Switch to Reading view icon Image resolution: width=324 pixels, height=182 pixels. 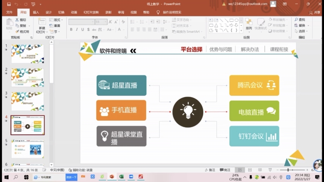coord(260,170)
